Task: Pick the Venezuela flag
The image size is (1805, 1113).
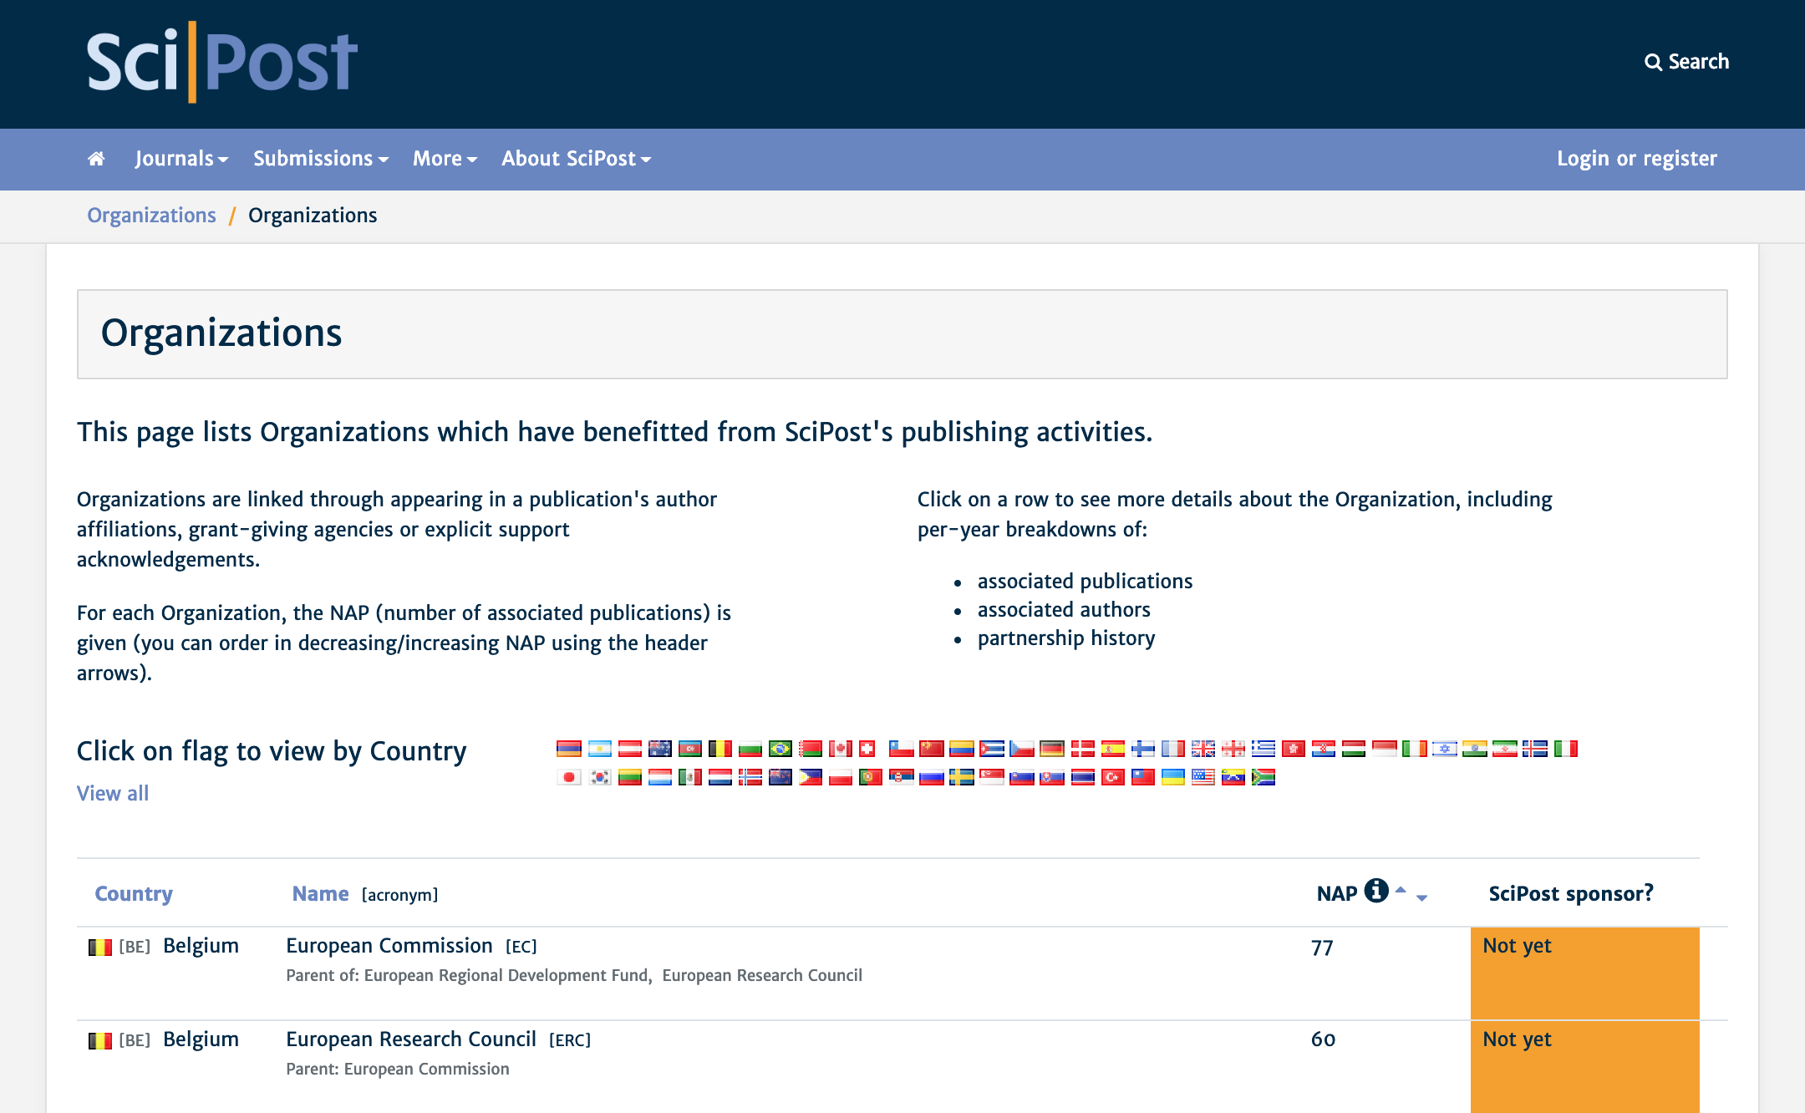Action: (1233, 777)
